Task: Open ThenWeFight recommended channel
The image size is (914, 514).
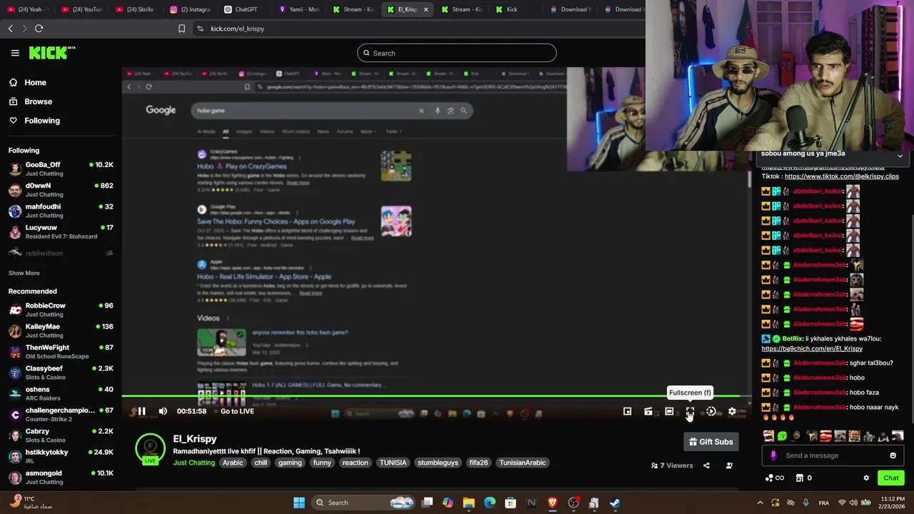Action: (x=61, y=351)
